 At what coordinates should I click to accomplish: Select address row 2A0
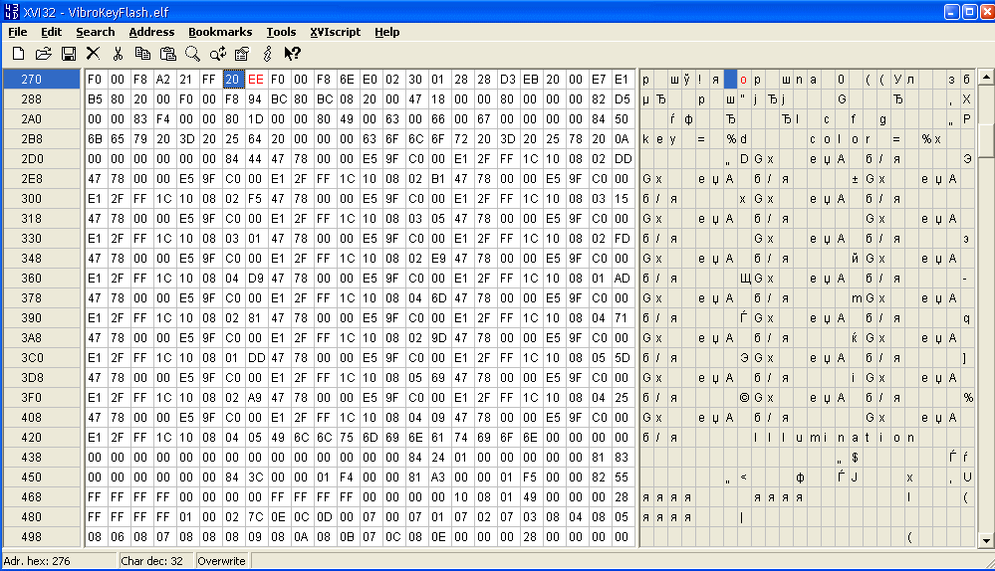[x=42, y=119]
